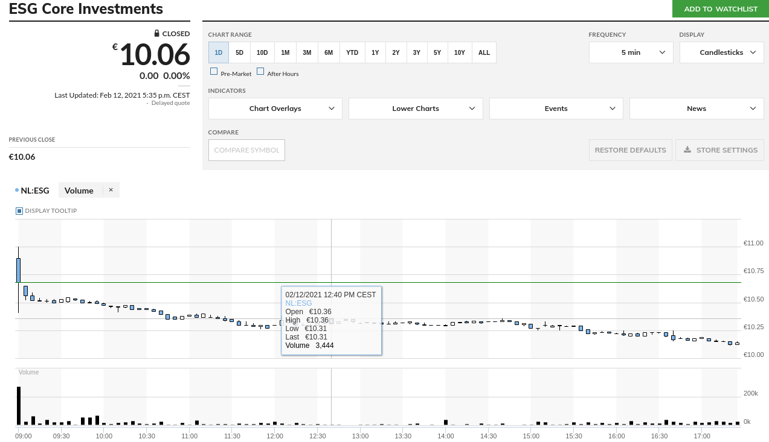The width and height of the screenshot is (769, 442).
Task: Click the Last Updated timestamp text
Action: click(122, 95)
